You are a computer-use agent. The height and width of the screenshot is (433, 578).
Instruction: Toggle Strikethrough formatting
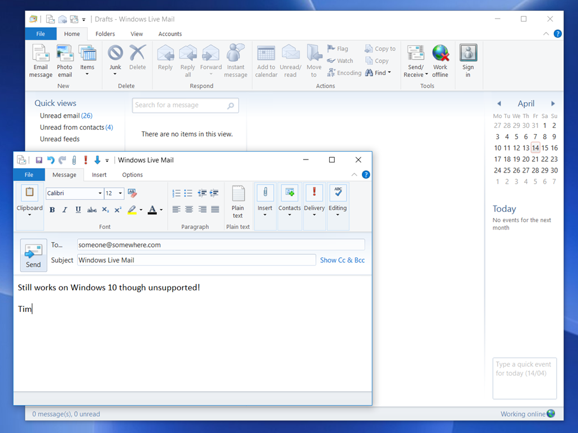(92, 210)
